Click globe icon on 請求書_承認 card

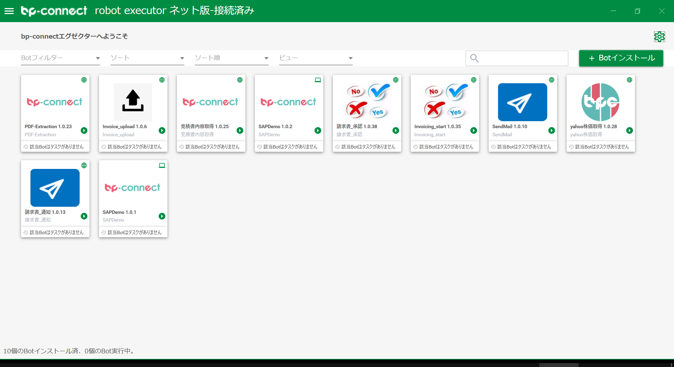click(x=396, y=80)
